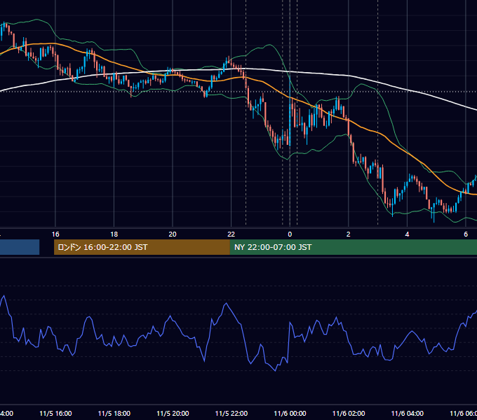The width and height of the screenshot is (477, 420).
Task: Select the 22 hour label on price chart axis
Action: click(231, 234)
